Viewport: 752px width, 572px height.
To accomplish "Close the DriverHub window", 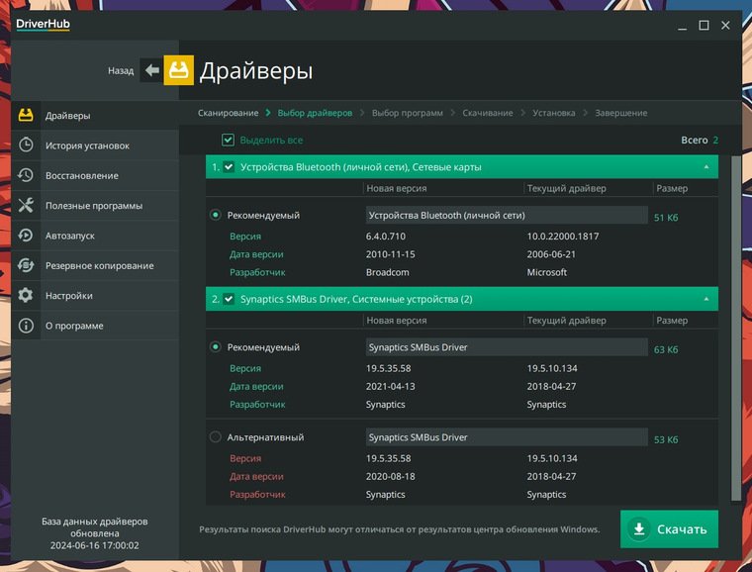I will tap(725, 25).
